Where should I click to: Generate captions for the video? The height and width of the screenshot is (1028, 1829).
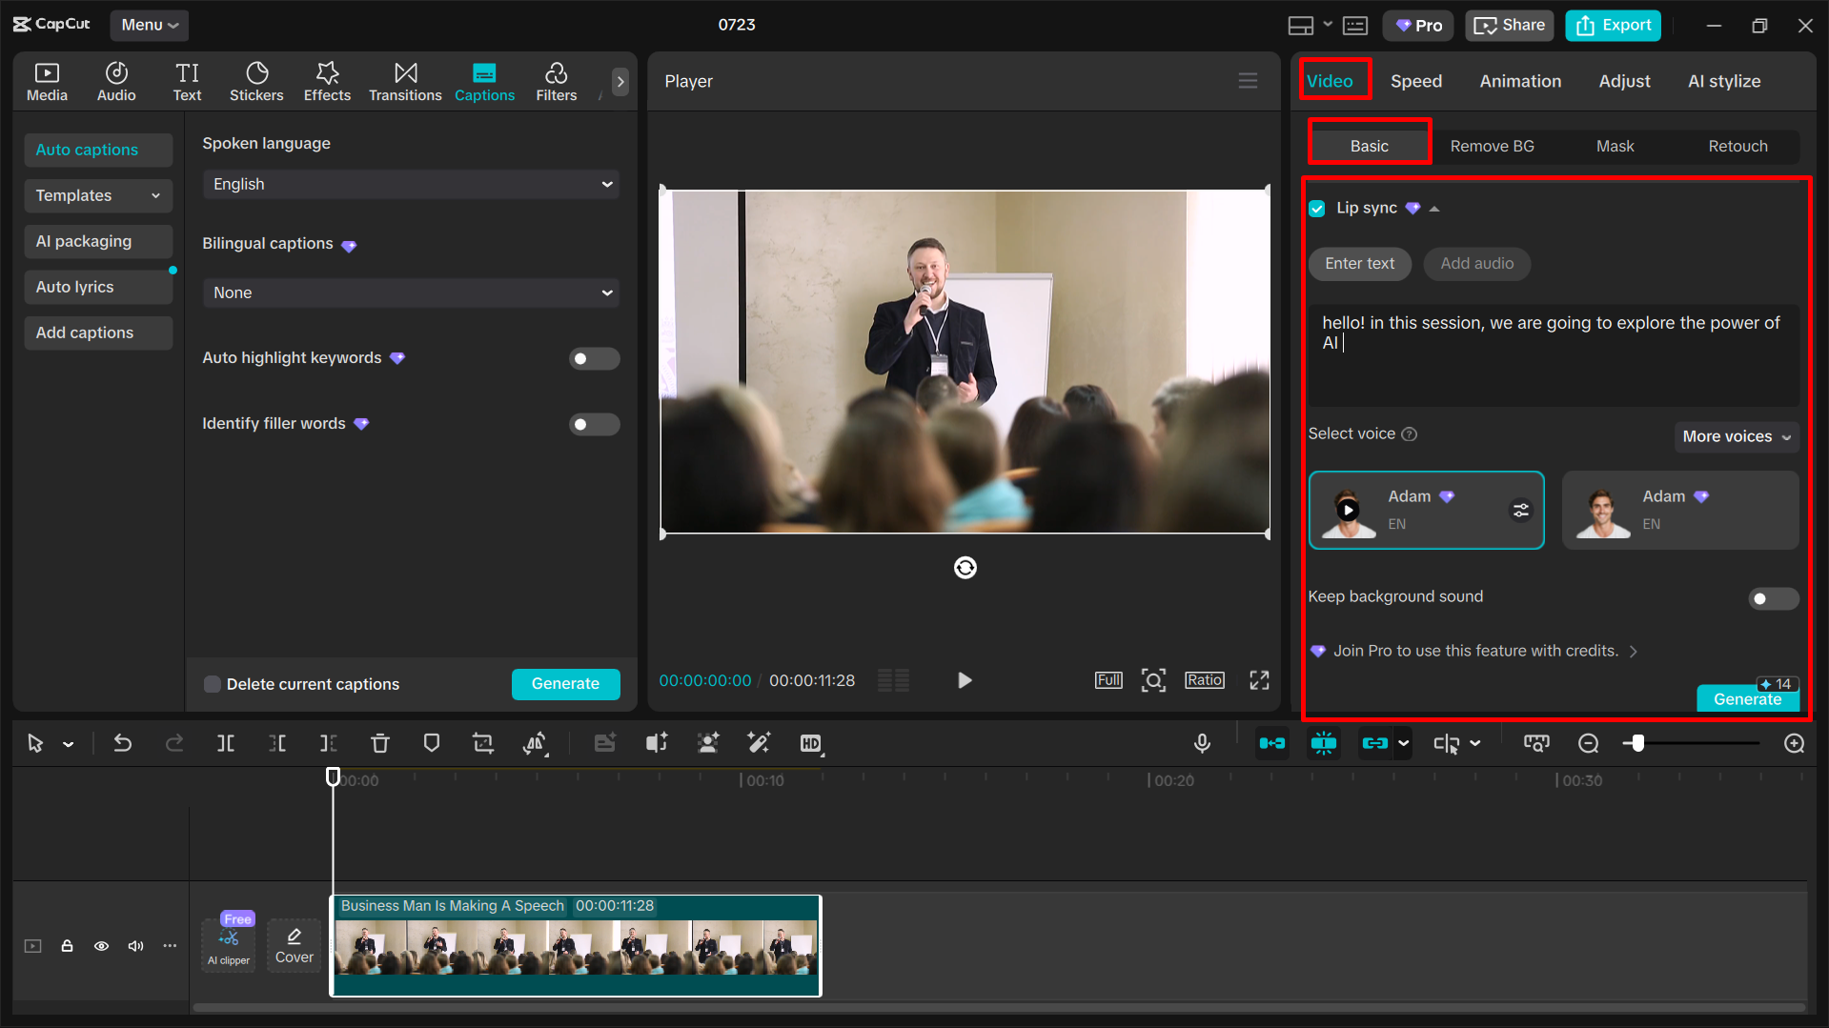tap(565, 684)
